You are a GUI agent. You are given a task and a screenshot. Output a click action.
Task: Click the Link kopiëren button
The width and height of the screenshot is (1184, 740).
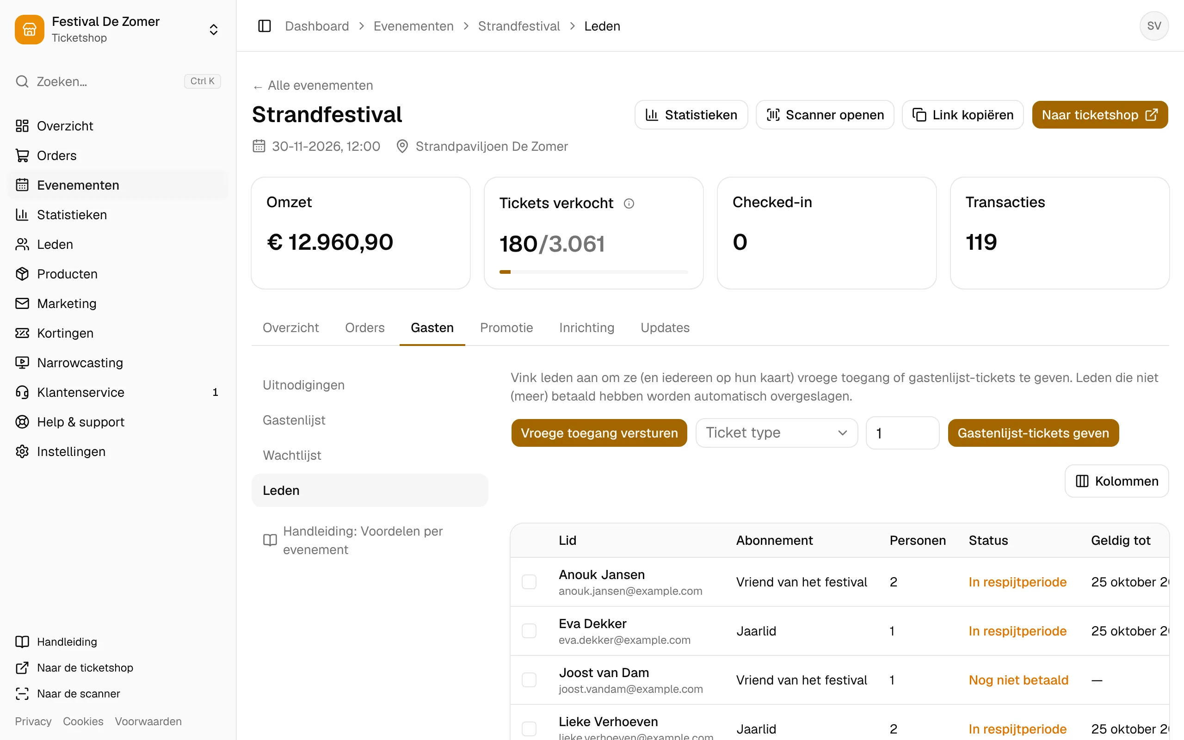(x=962, y=115)
